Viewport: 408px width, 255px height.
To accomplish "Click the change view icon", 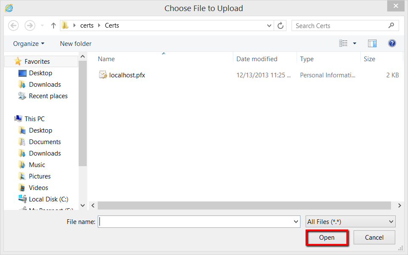I will [343, 43].
